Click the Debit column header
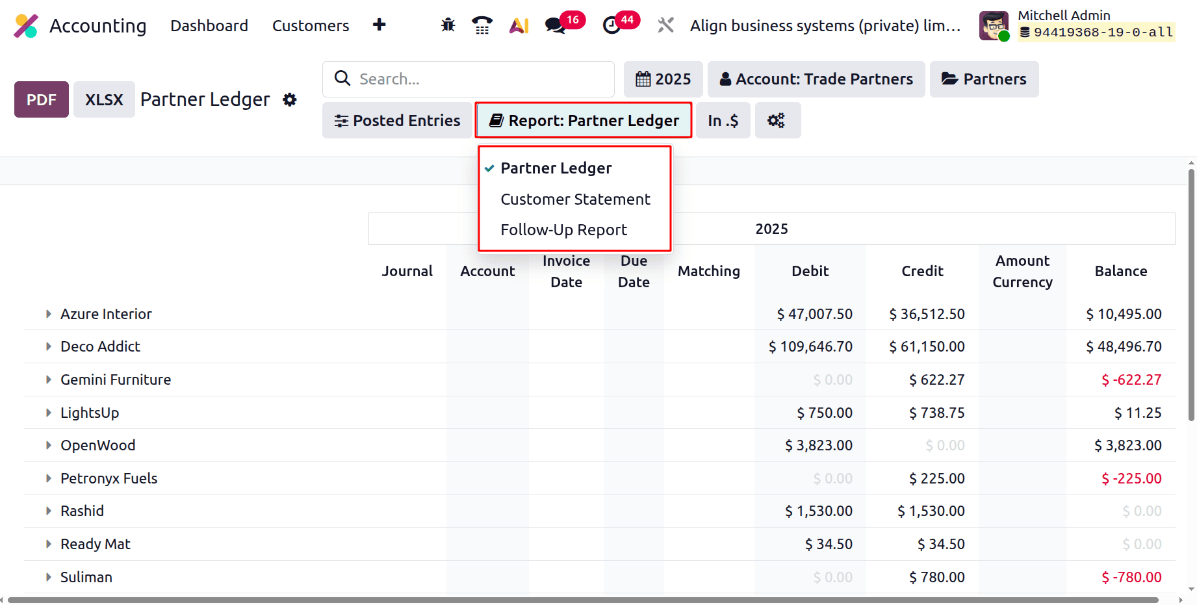 click(810, 271)
